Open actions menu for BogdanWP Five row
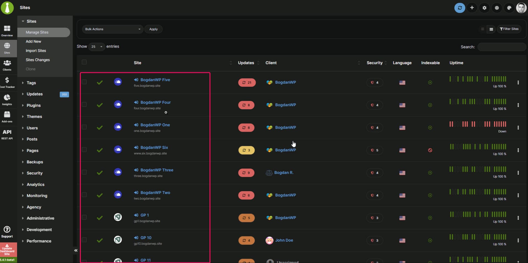The height and width of the screenshot is (263, 528). tap(518, 83)
